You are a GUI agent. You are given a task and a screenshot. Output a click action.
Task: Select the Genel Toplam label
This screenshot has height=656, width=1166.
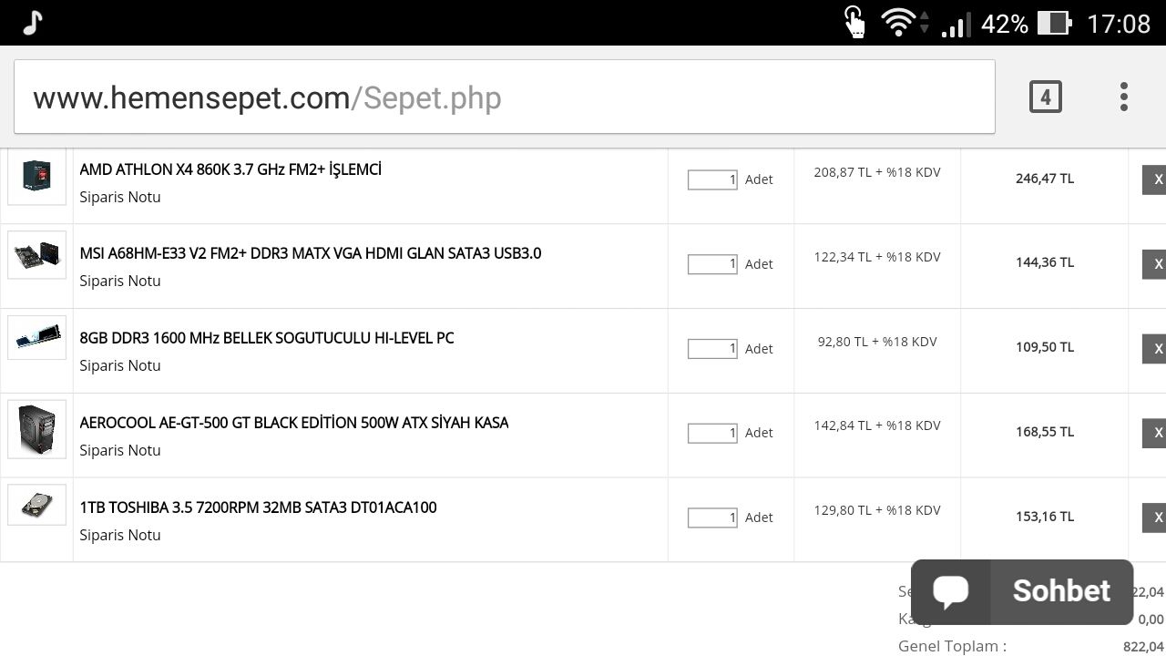click(952, 646)
